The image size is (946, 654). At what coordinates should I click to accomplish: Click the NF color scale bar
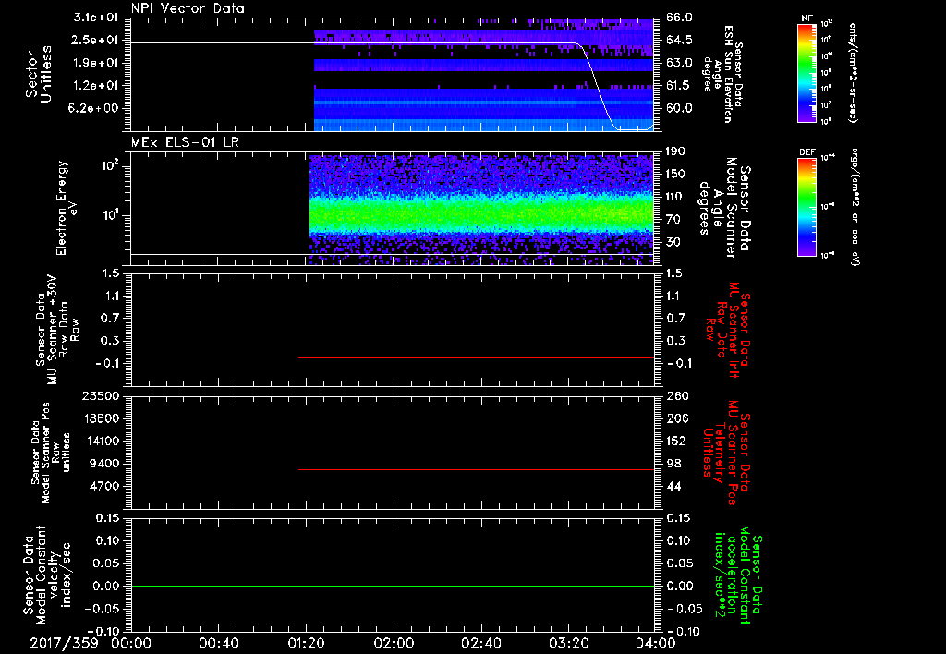point(807,72)
